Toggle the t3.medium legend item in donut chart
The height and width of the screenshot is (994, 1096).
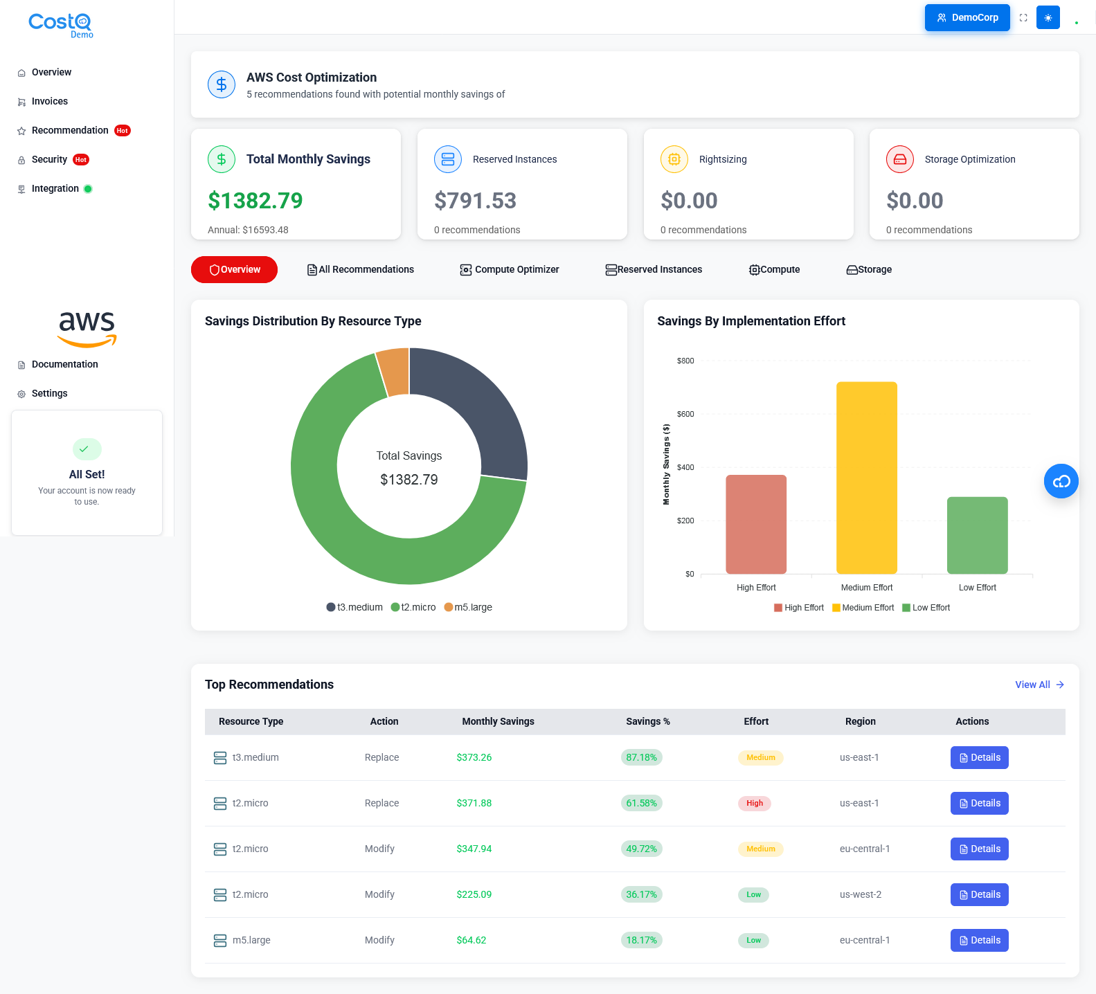click(x=354, y=607)
